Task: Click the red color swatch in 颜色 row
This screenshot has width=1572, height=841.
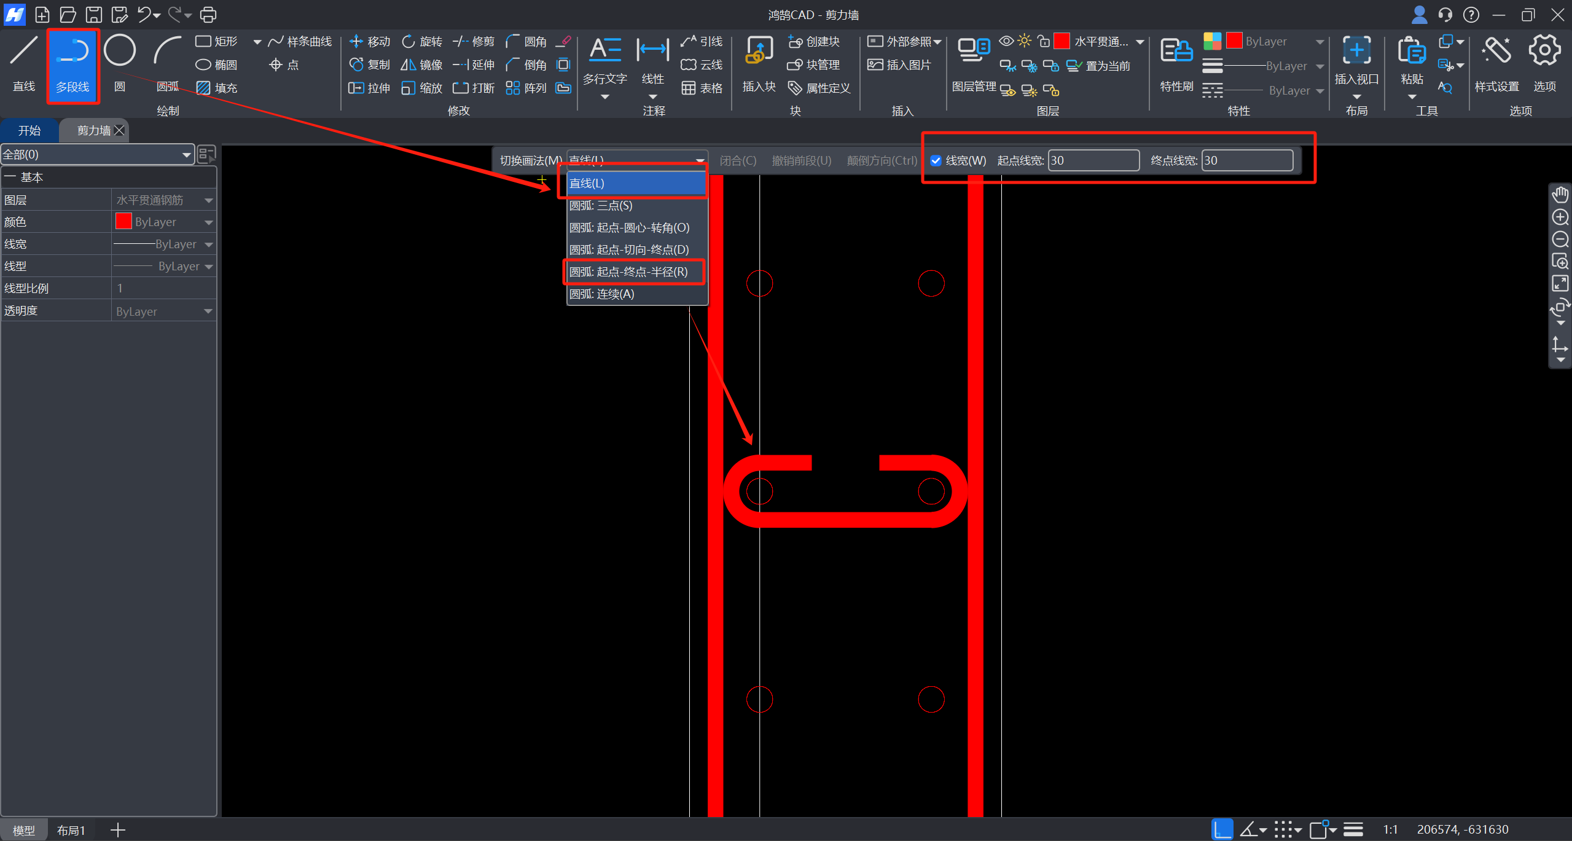Action: pos(123,221)
